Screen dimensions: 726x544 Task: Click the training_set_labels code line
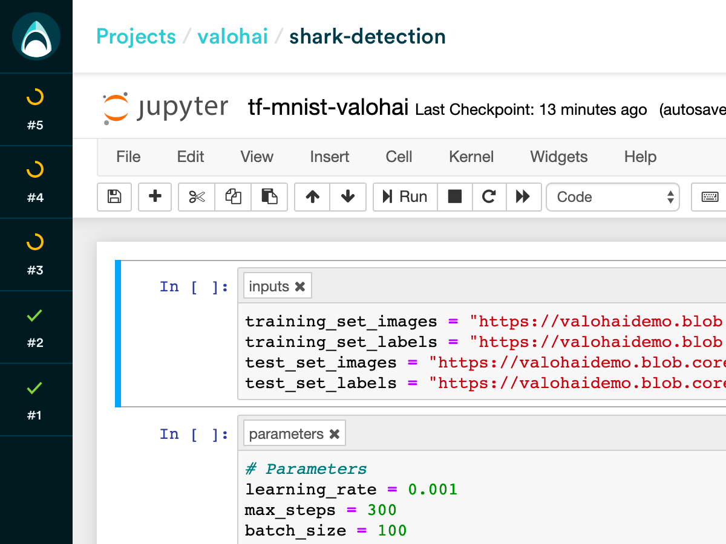483,342
